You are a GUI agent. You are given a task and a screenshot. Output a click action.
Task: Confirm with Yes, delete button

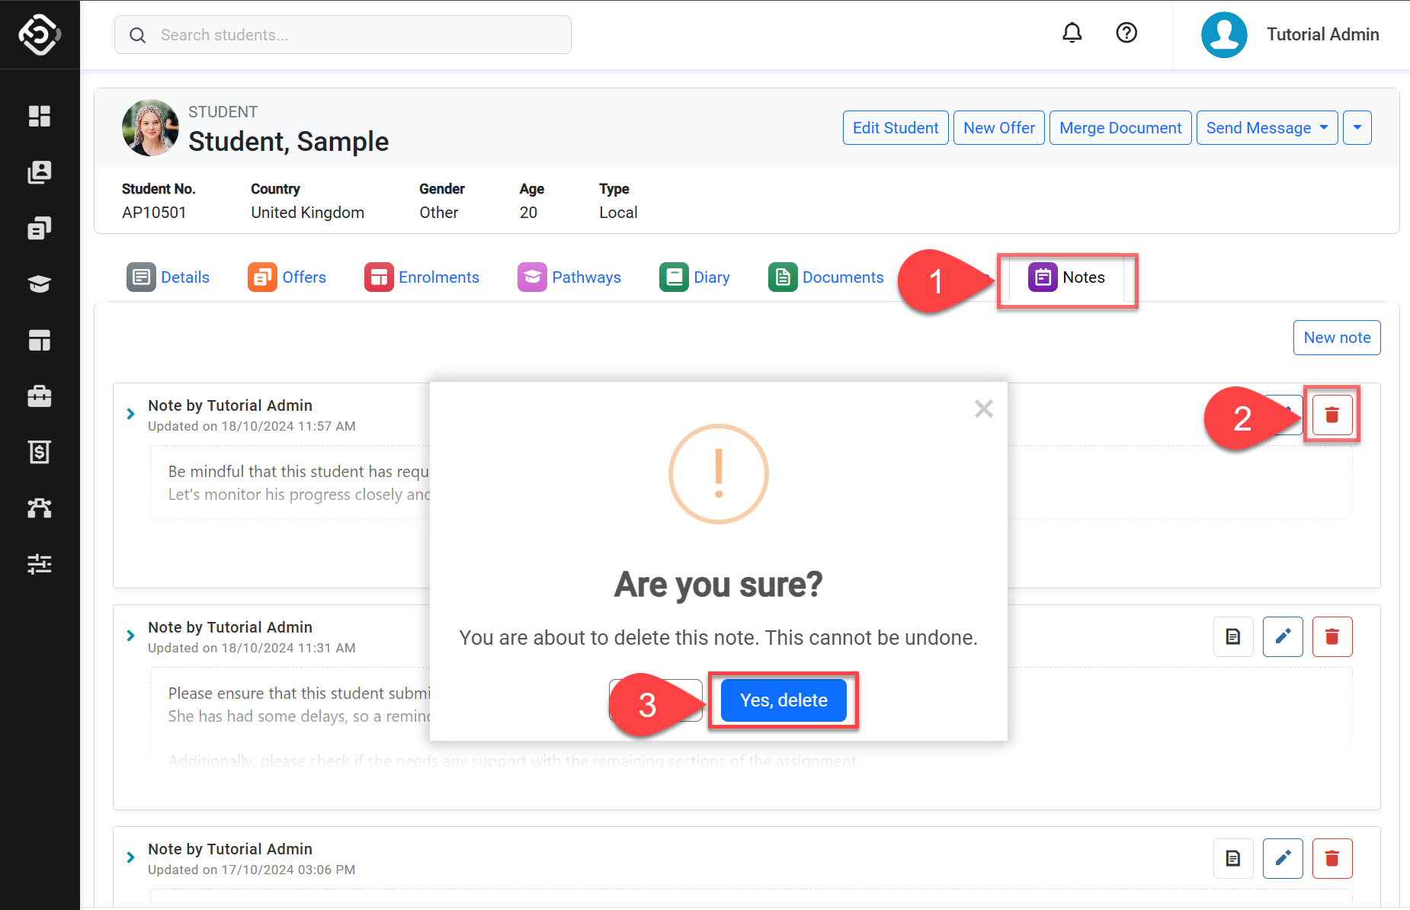tap(784, 700)
